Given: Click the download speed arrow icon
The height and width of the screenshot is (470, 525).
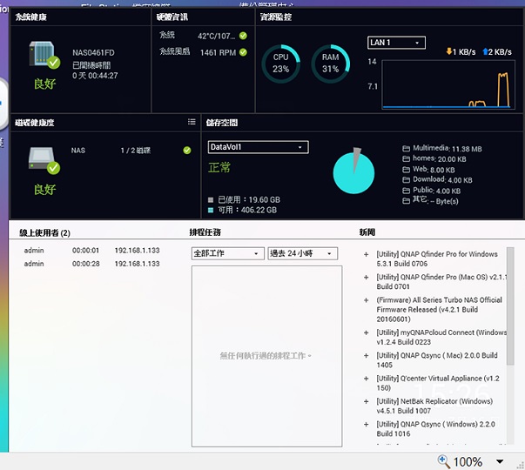Looking at the screenshot, I should [449, 51].
